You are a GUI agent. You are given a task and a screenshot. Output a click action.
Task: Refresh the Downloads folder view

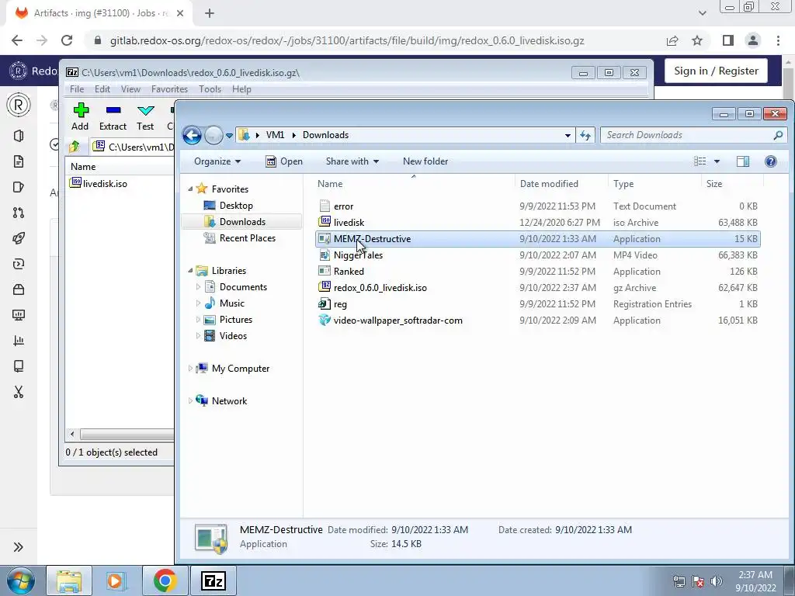tap(585, 135)
